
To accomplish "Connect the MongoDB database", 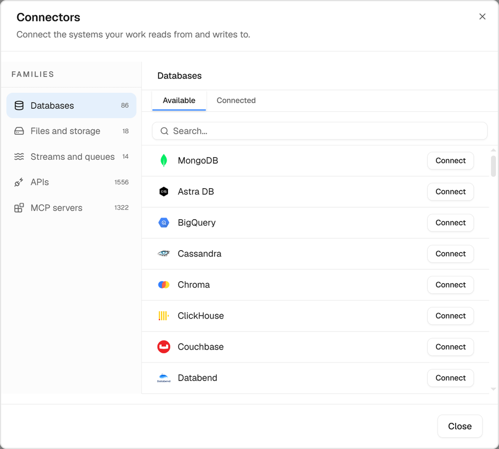I will click(x=450, y=161).
